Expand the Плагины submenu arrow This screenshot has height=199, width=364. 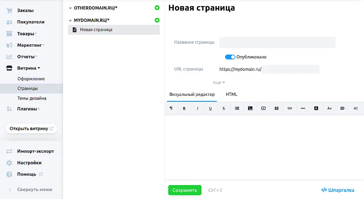click(x=39, y=109)
